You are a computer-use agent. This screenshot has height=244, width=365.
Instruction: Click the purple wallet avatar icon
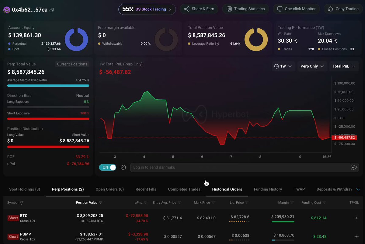(x=7, y=10)
